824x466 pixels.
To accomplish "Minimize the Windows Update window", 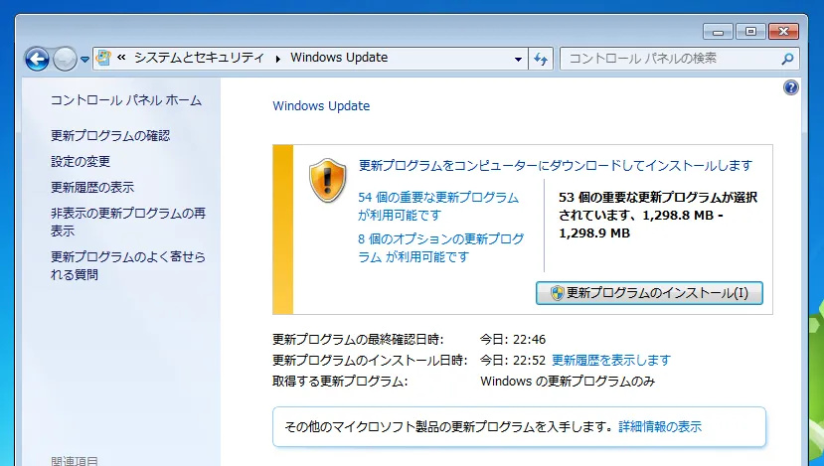I will 718,32.
